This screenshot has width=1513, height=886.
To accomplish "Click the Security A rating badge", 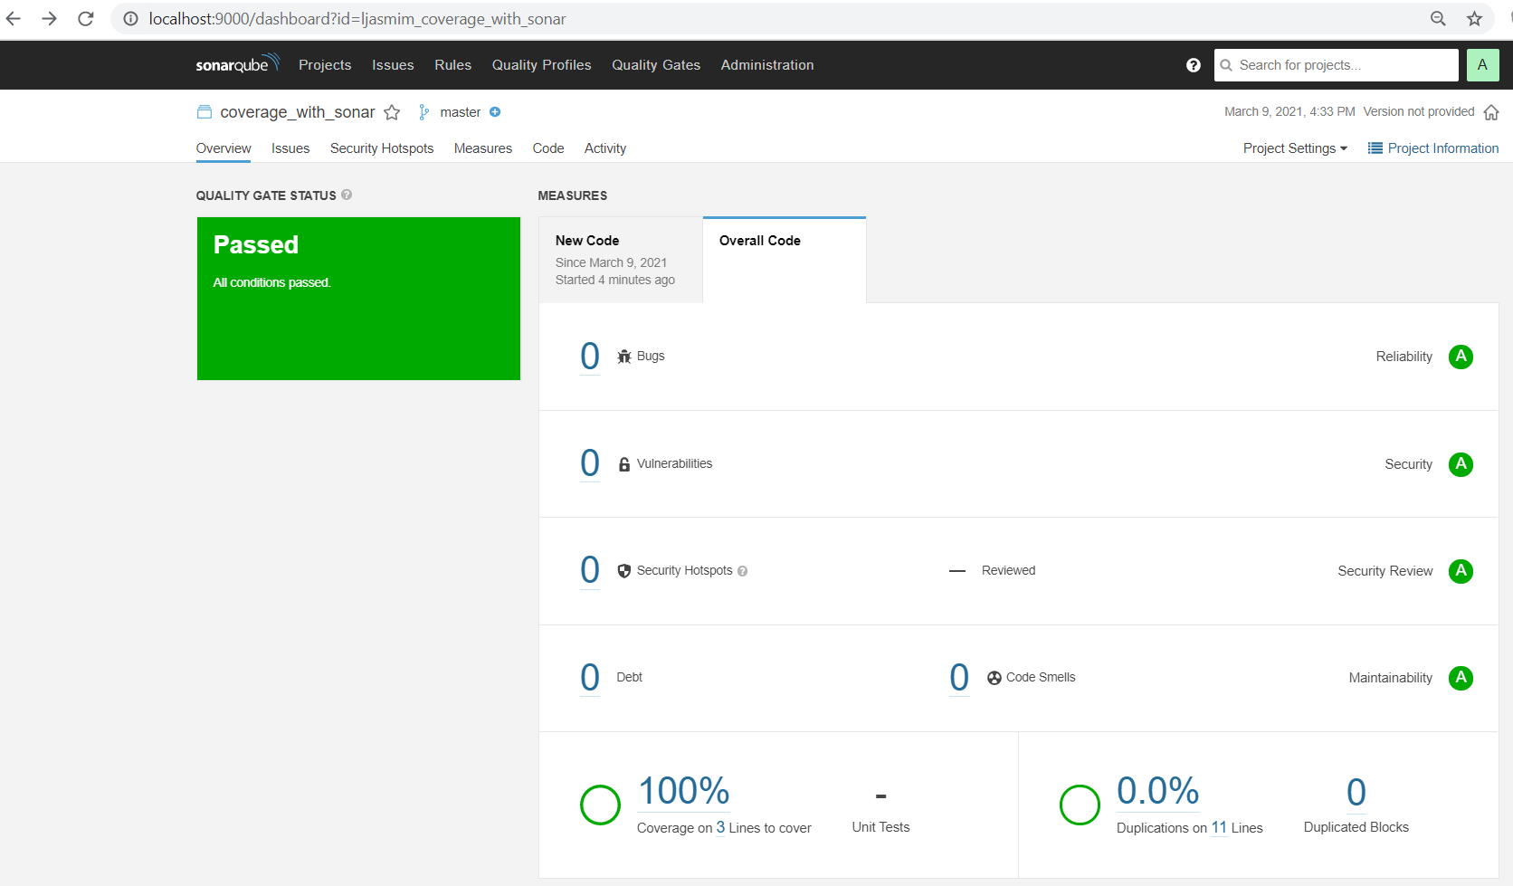I will (1461, 464).
